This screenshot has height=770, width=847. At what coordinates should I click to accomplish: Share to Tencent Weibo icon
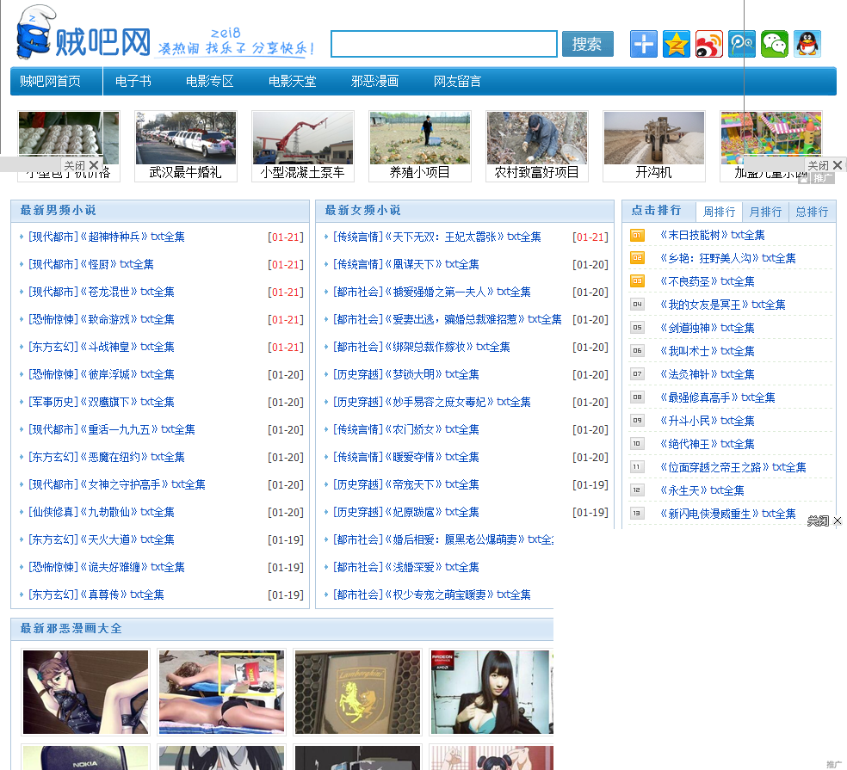click(742, 44)
